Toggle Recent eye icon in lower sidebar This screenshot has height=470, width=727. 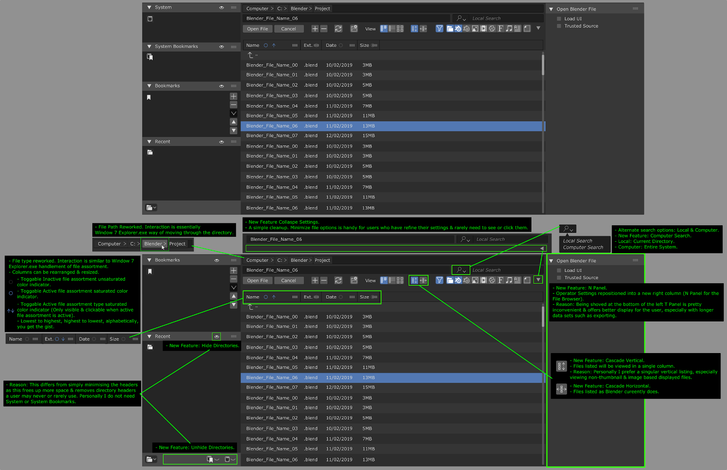(x=217, y=336)
